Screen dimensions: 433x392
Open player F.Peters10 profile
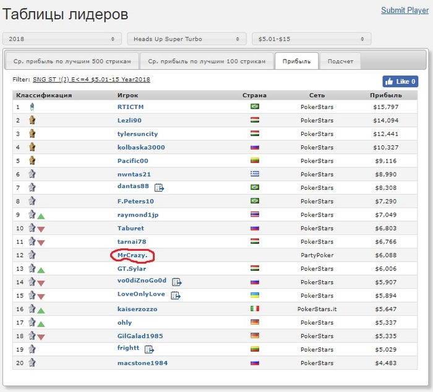click(135, 201)
